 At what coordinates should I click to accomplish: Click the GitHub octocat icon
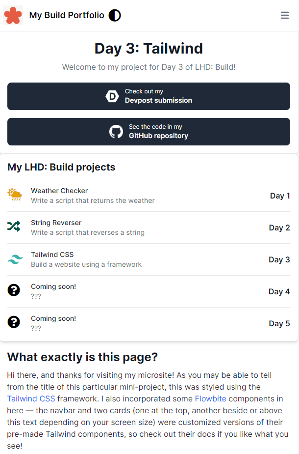116,132
